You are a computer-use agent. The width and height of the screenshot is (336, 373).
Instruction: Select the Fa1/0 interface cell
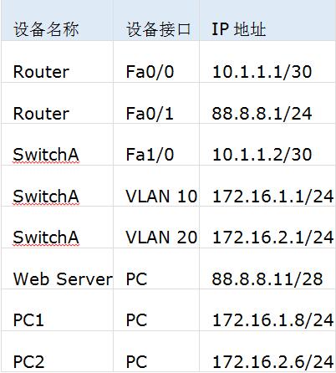156,145
